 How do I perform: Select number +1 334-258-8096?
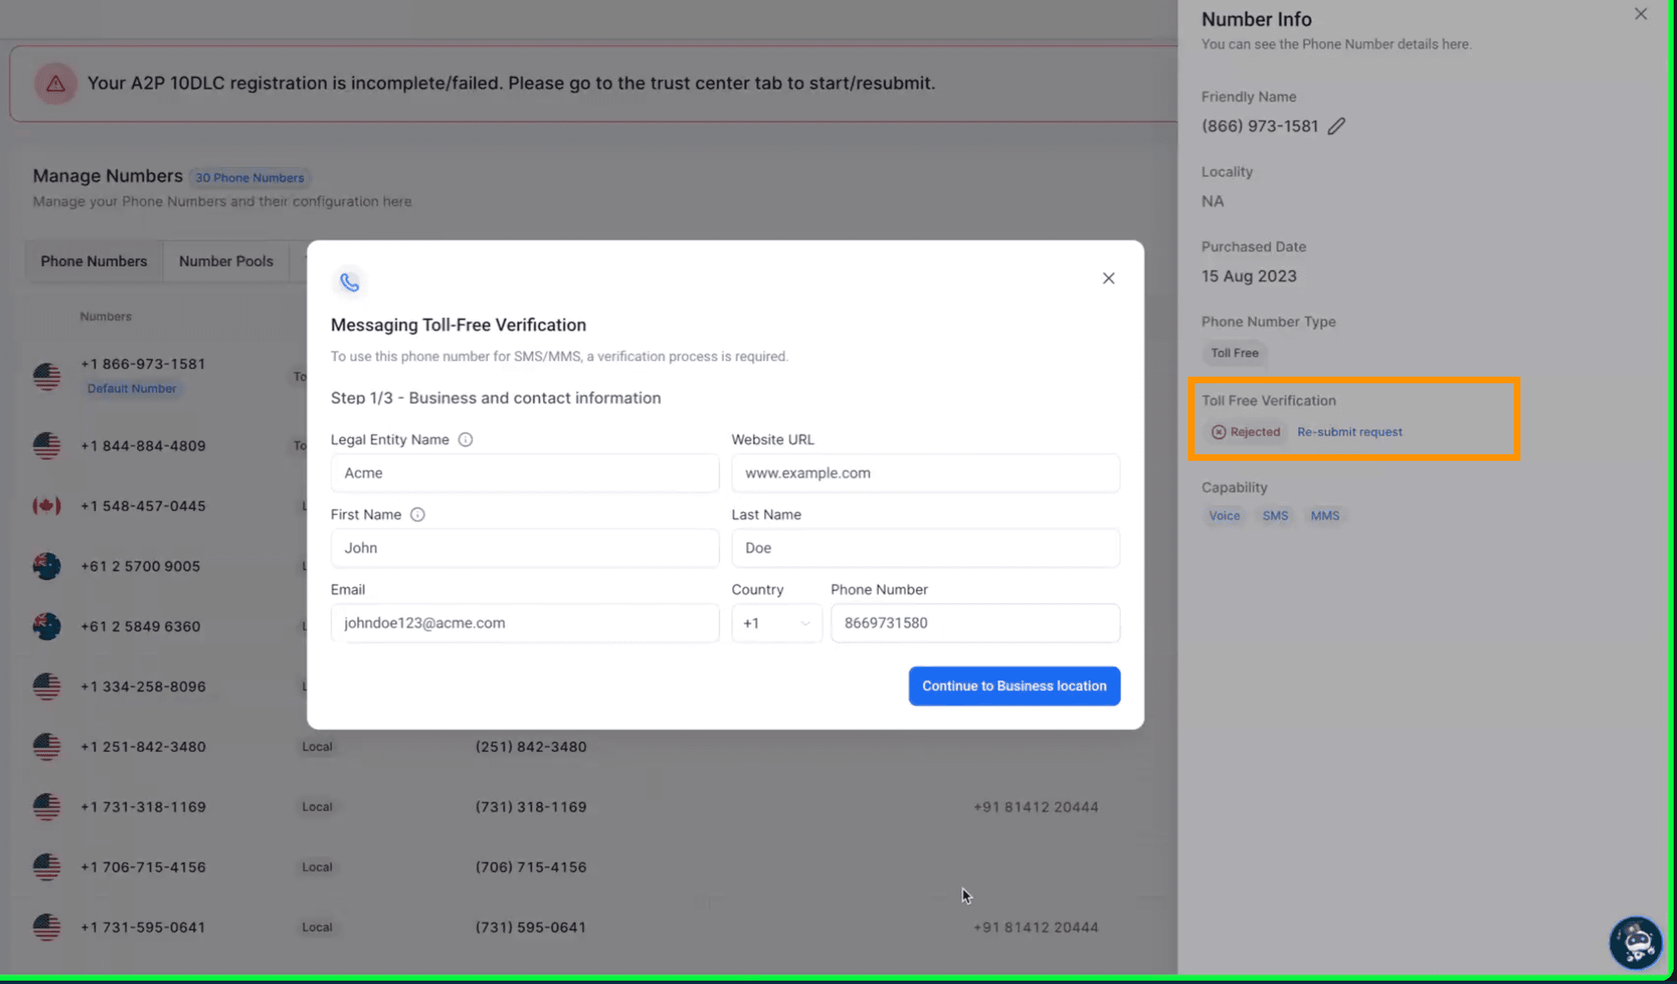(x=143, y=687)
